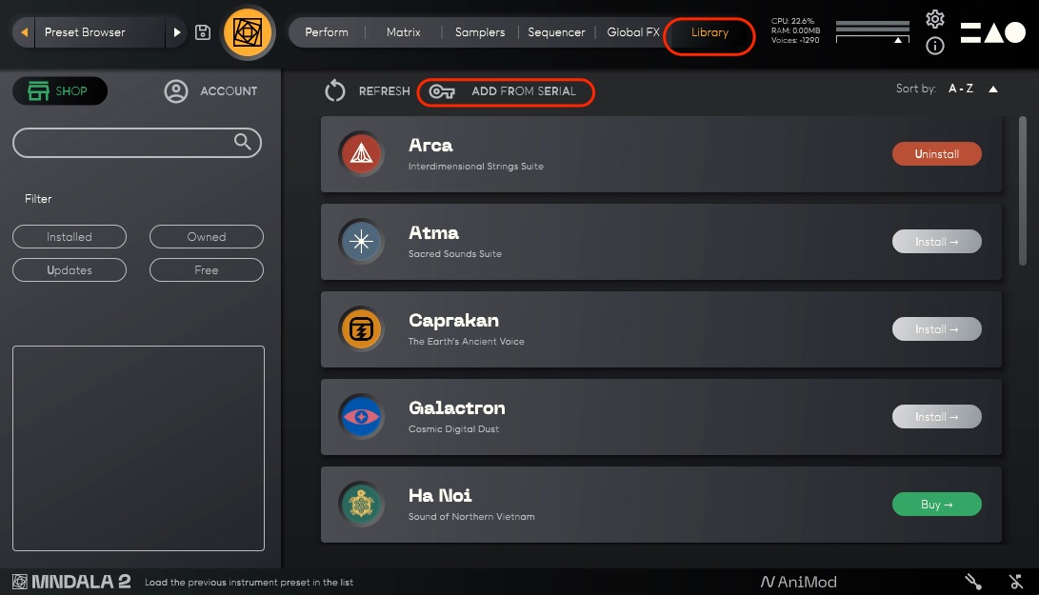Viewport: 1039px width, 595px height.
Task: Switch to the Perform tab
Action: coord(327,31)
